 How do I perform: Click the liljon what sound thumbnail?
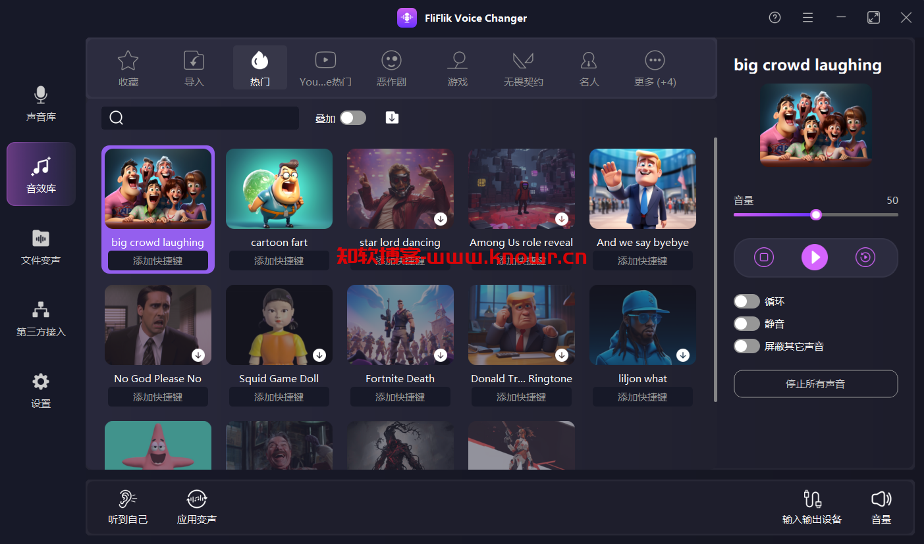[643, 325]
